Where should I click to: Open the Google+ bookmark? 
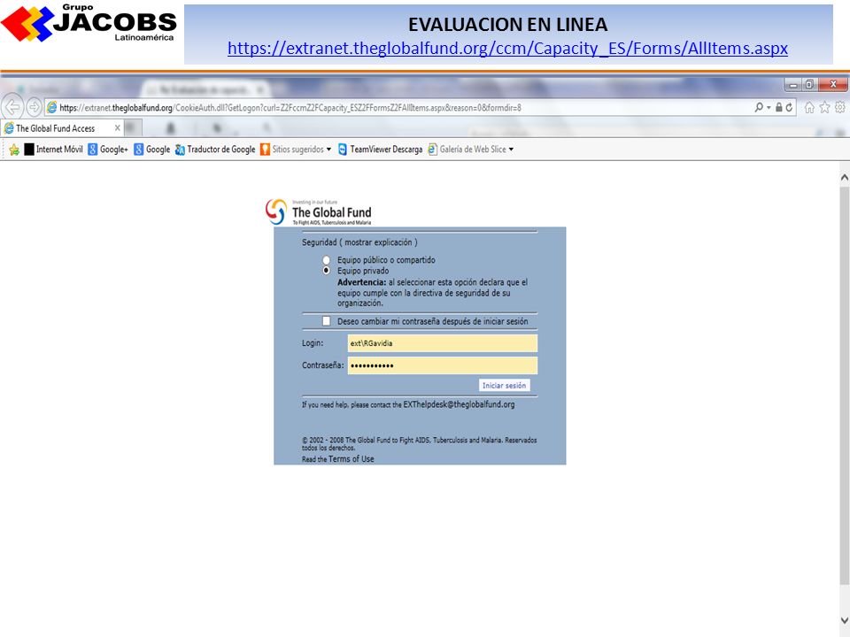point(108,150)
